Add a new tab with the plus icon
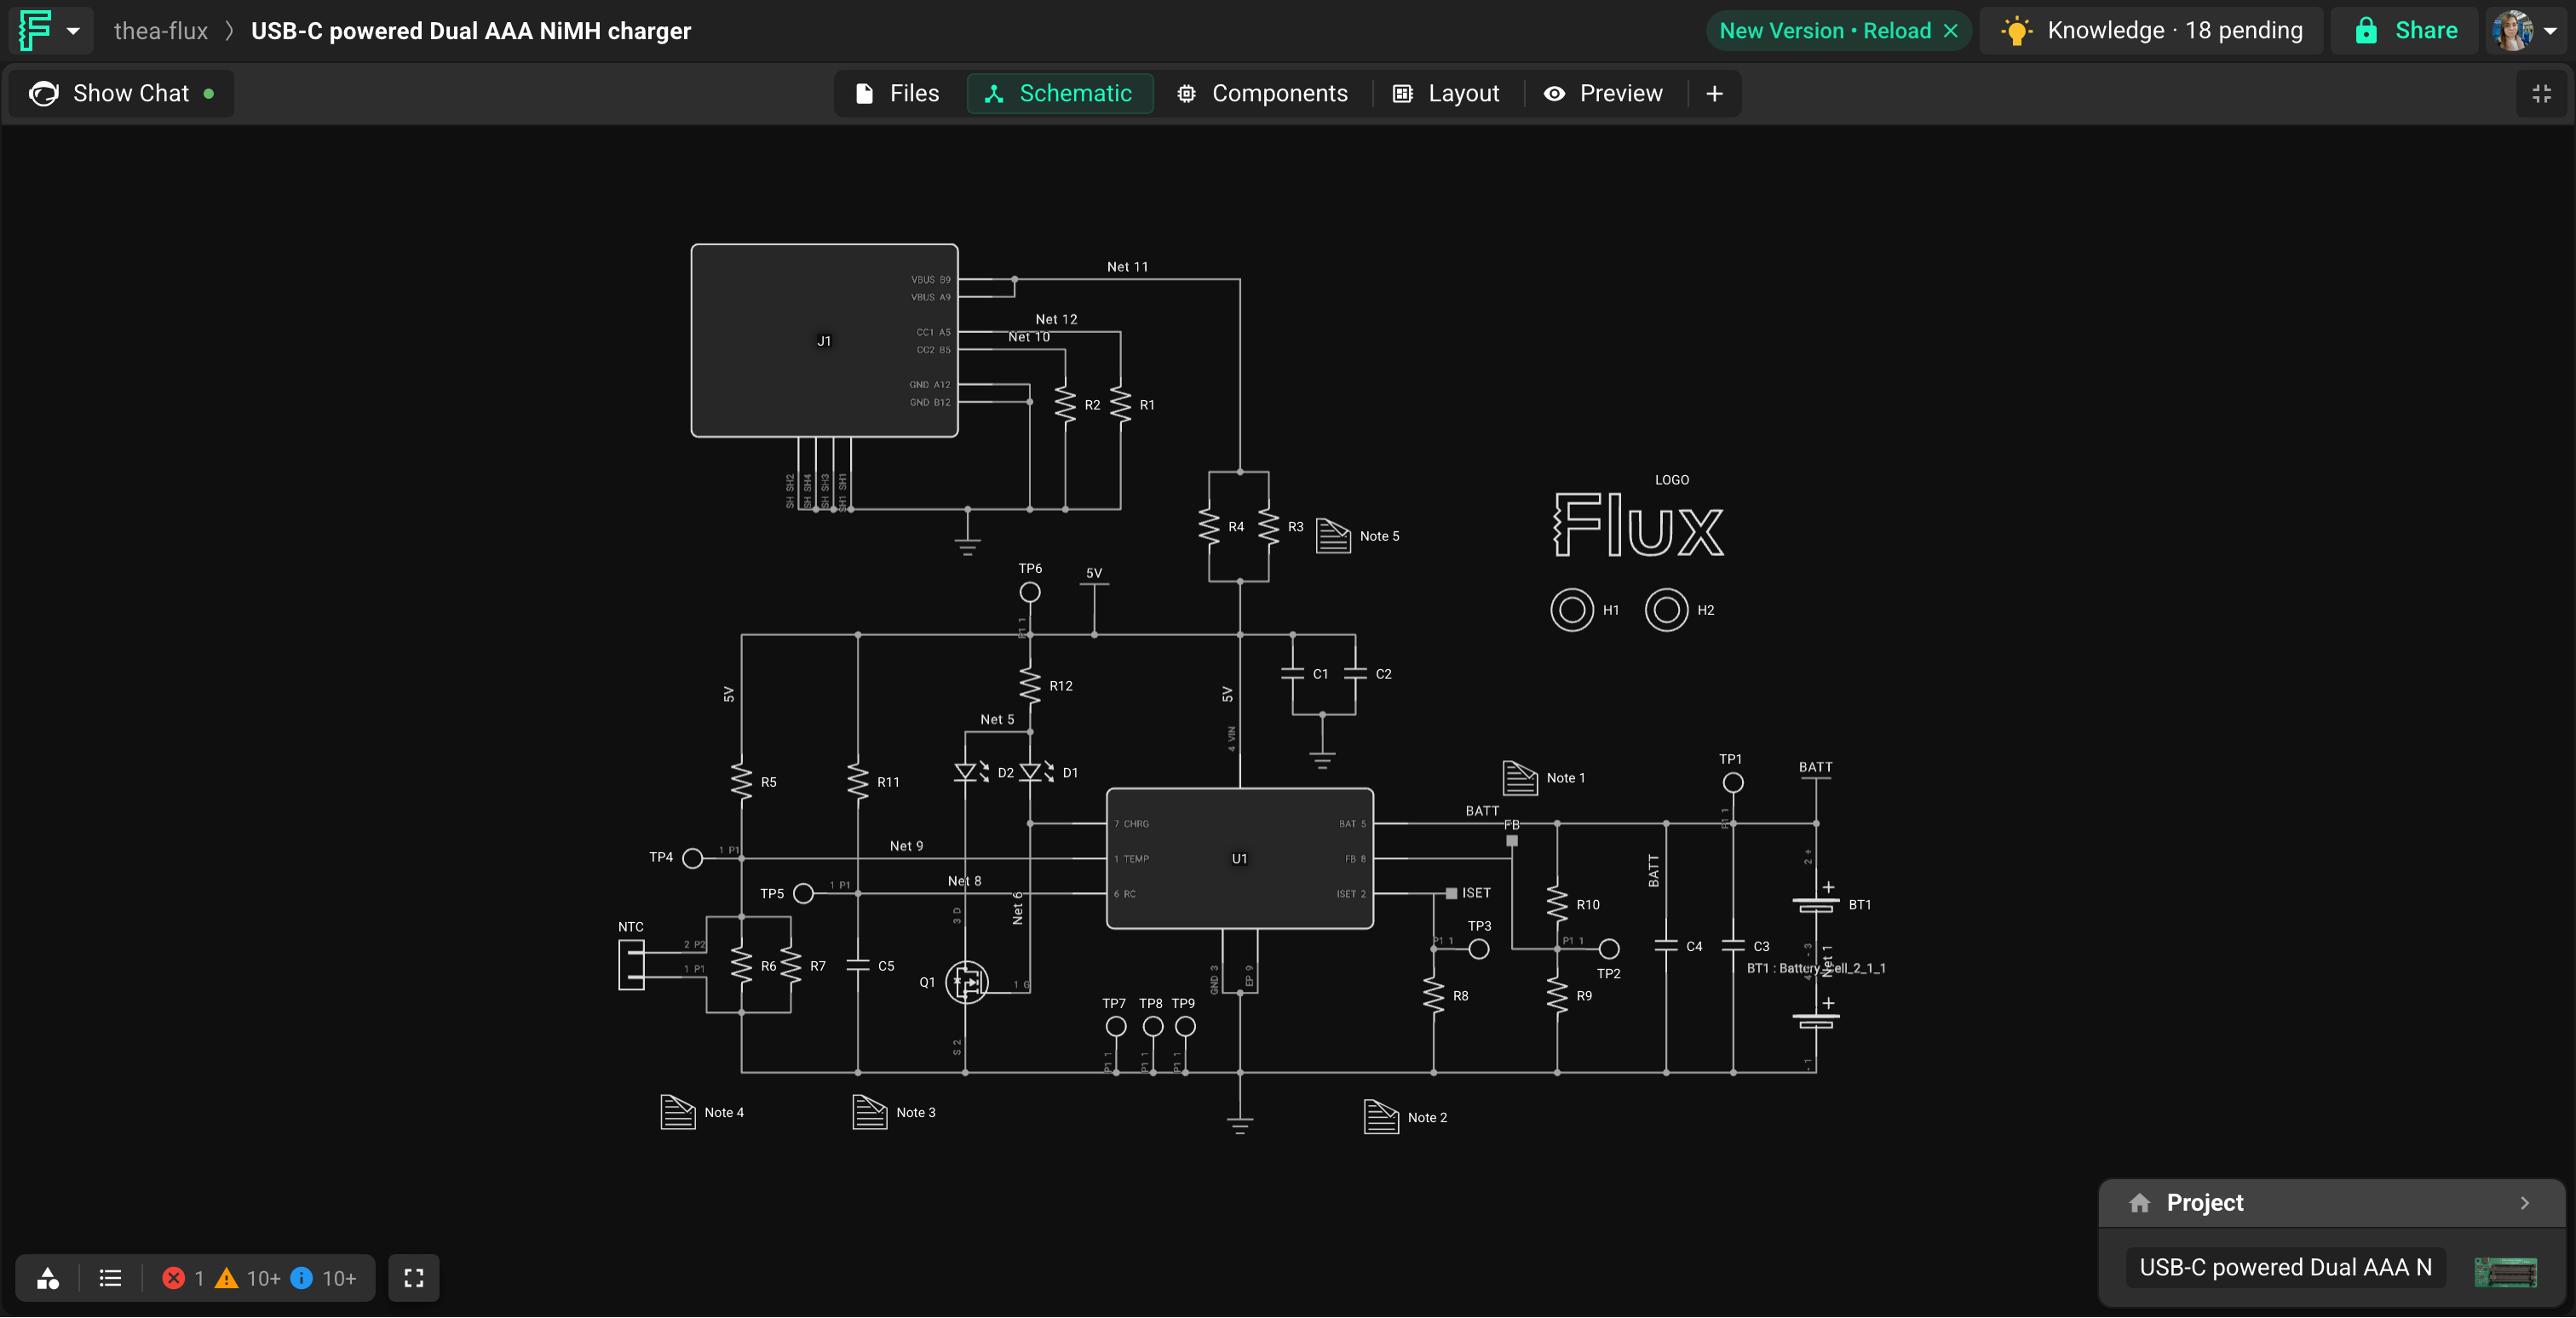This screenshot has height=1318, width=2576. click(x=1714, y=94)
